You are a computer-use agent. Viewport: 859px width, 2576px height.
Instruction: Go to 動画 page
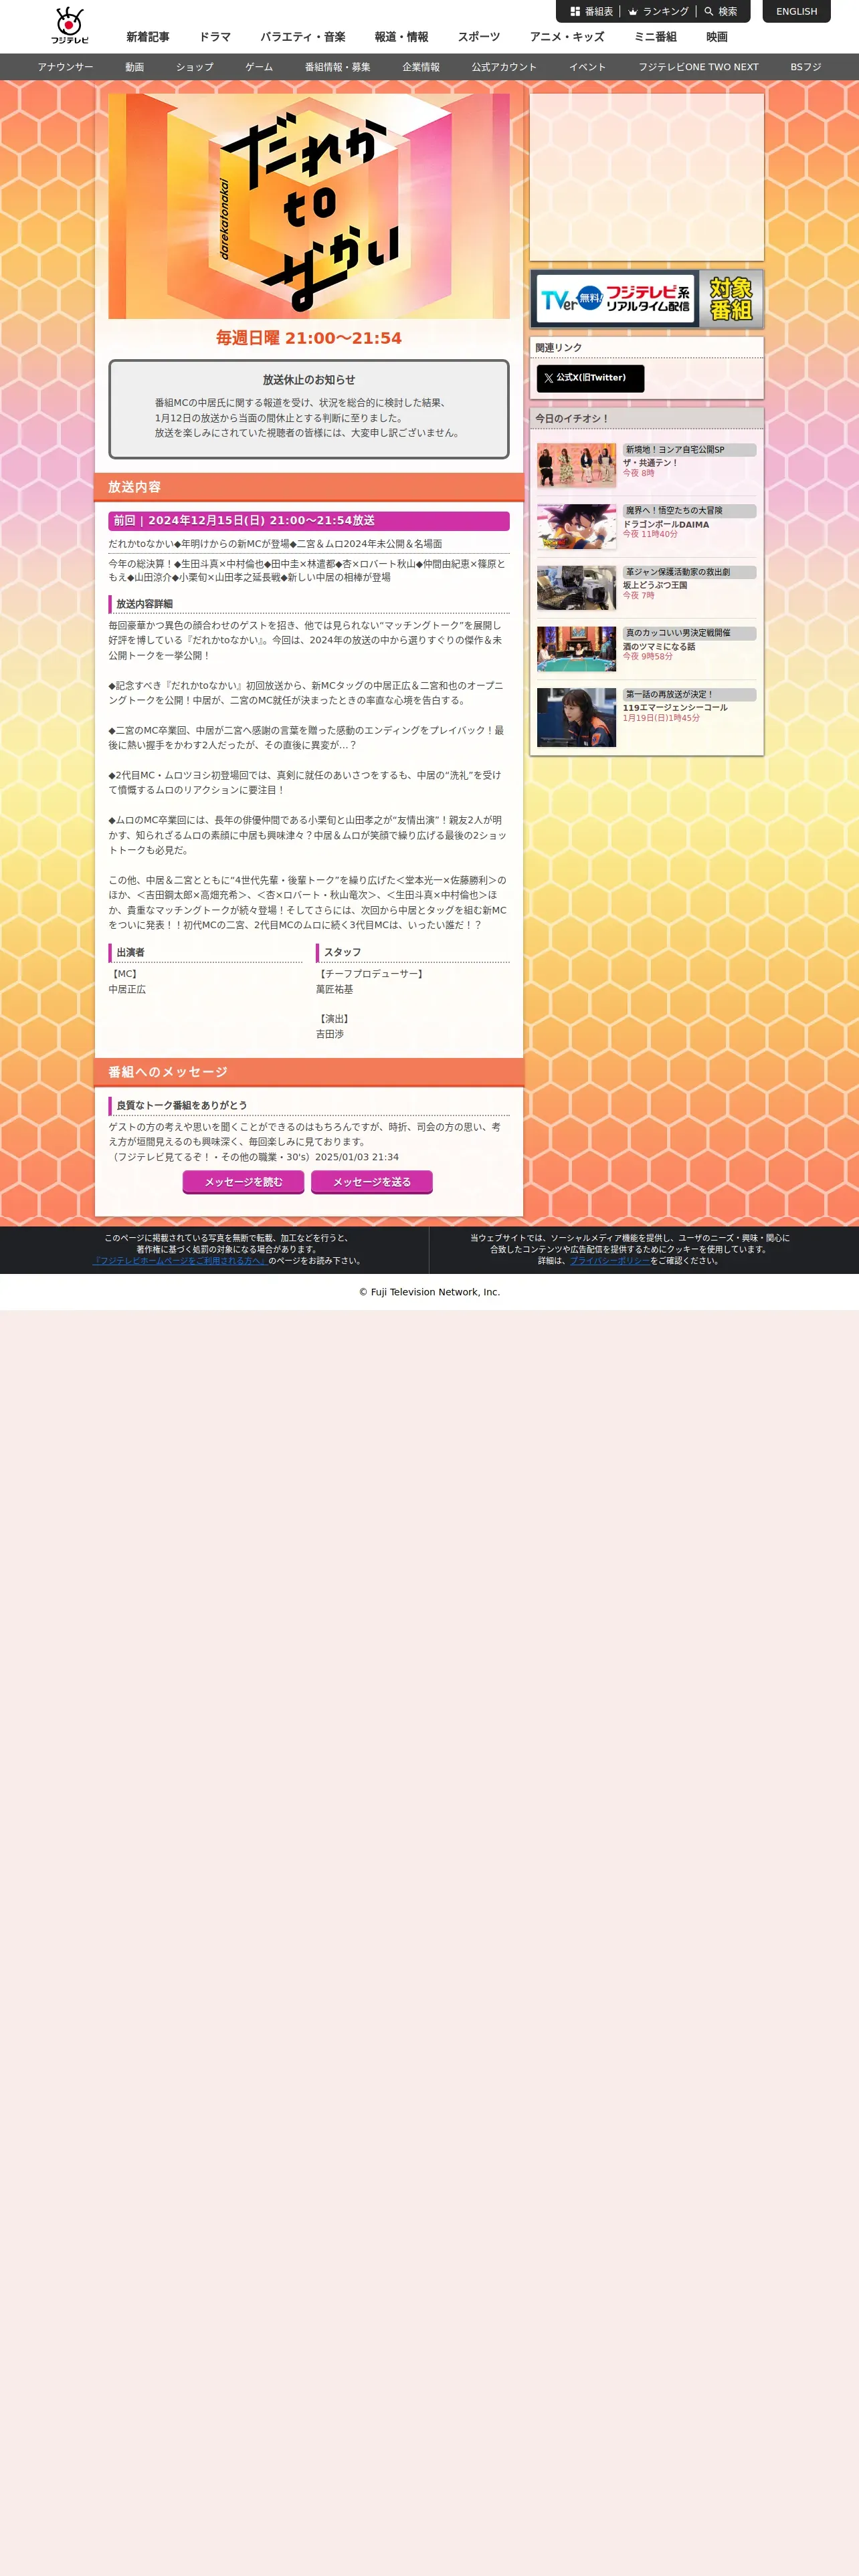[135, 67]
